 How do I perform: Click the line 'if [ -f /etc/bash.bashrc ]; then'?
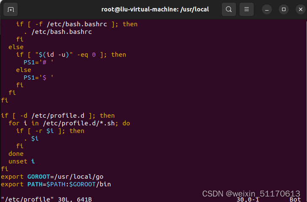77,24
